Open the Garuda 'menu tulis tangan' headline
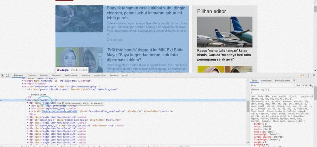 click(x=224, y=55)
